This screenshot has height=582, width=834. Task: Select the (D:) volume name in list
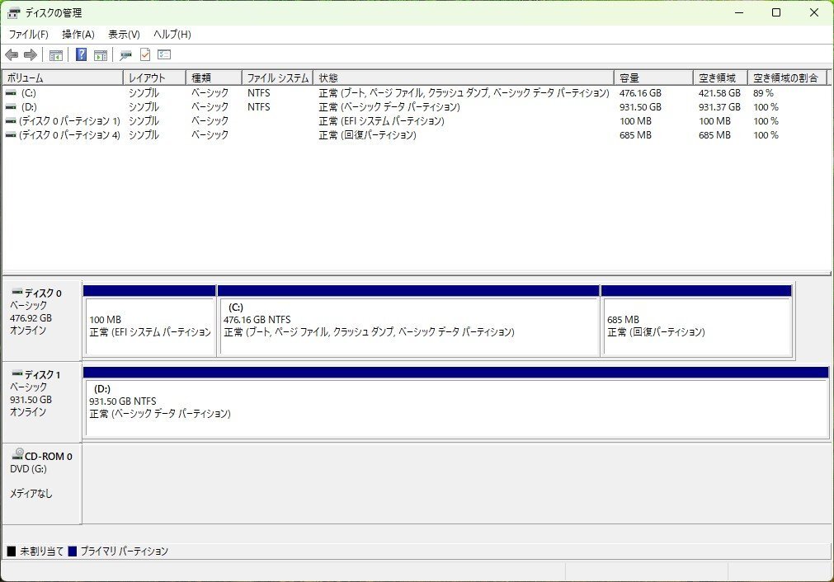[x=29, y=107]
